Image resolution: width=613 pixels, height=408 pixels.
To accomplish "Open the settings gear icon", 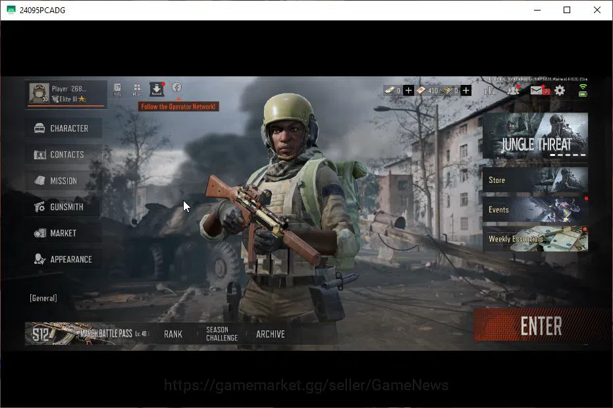I will 560,91.
